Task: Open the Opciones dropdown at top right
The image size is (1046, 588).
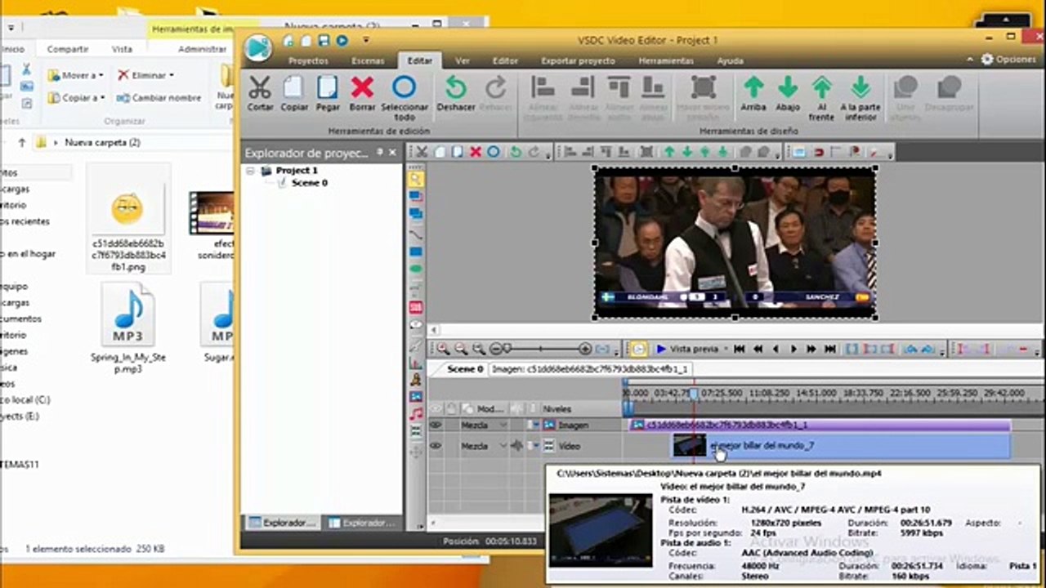Action: point(1009,60)
